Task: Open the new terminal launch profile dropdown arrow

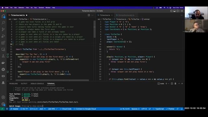Action: (x=169, y=84)
